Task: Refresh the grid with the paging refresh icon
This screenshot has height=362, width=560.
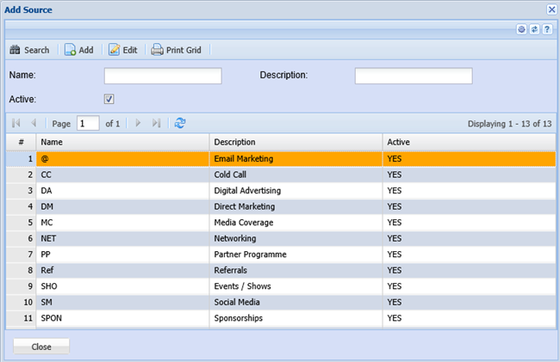Action: (180, 123)
